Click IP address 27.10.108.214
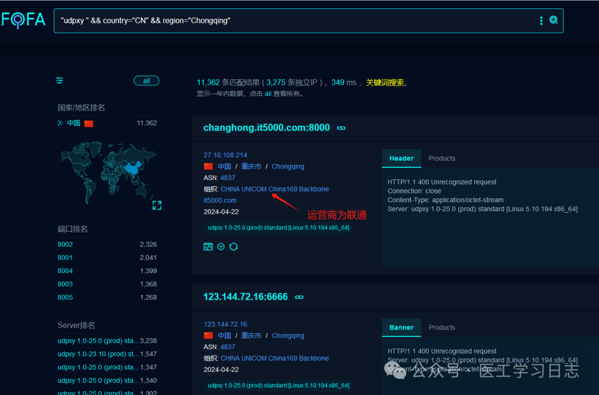The image size is (599, 395). [x=225, y=155]
